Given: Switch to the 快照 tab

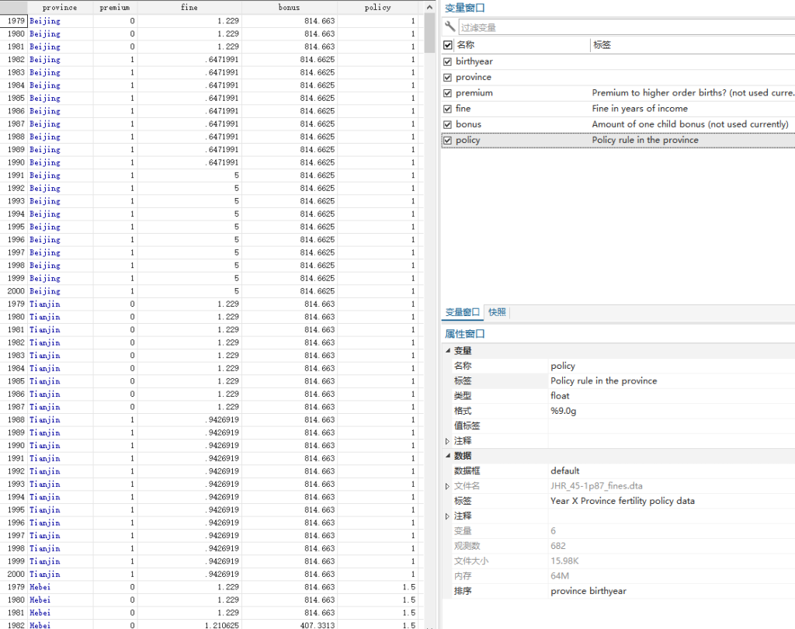Looking at the screenshot, I should (x=497, y=312).
